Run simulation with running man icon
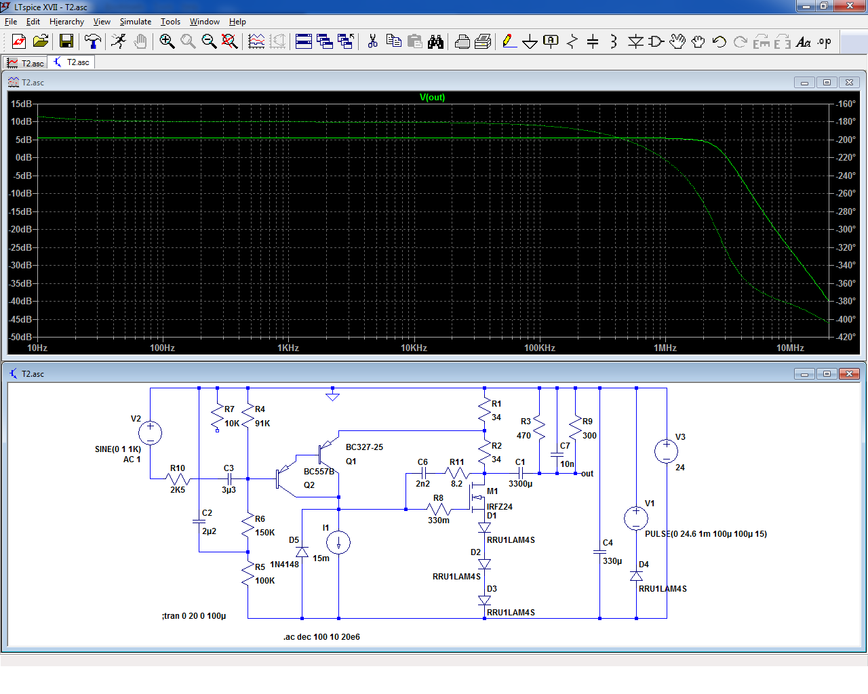The image size is (868, 694). coord(119,42)
